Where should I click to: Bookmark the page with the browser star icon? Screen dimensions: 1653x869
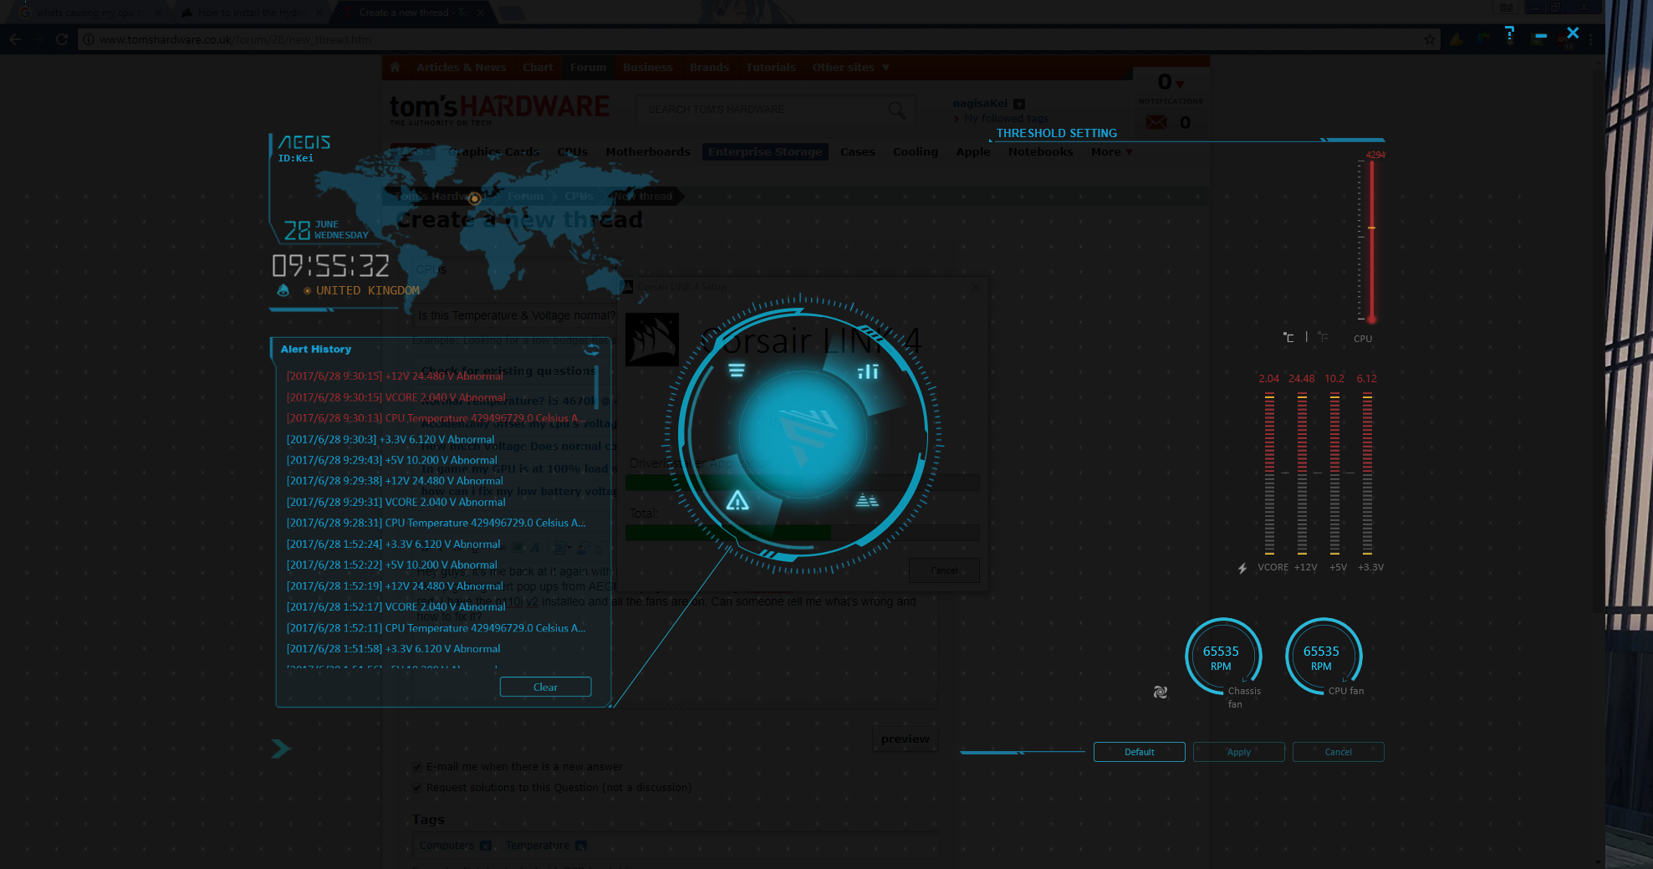[x=1430, y=39]
